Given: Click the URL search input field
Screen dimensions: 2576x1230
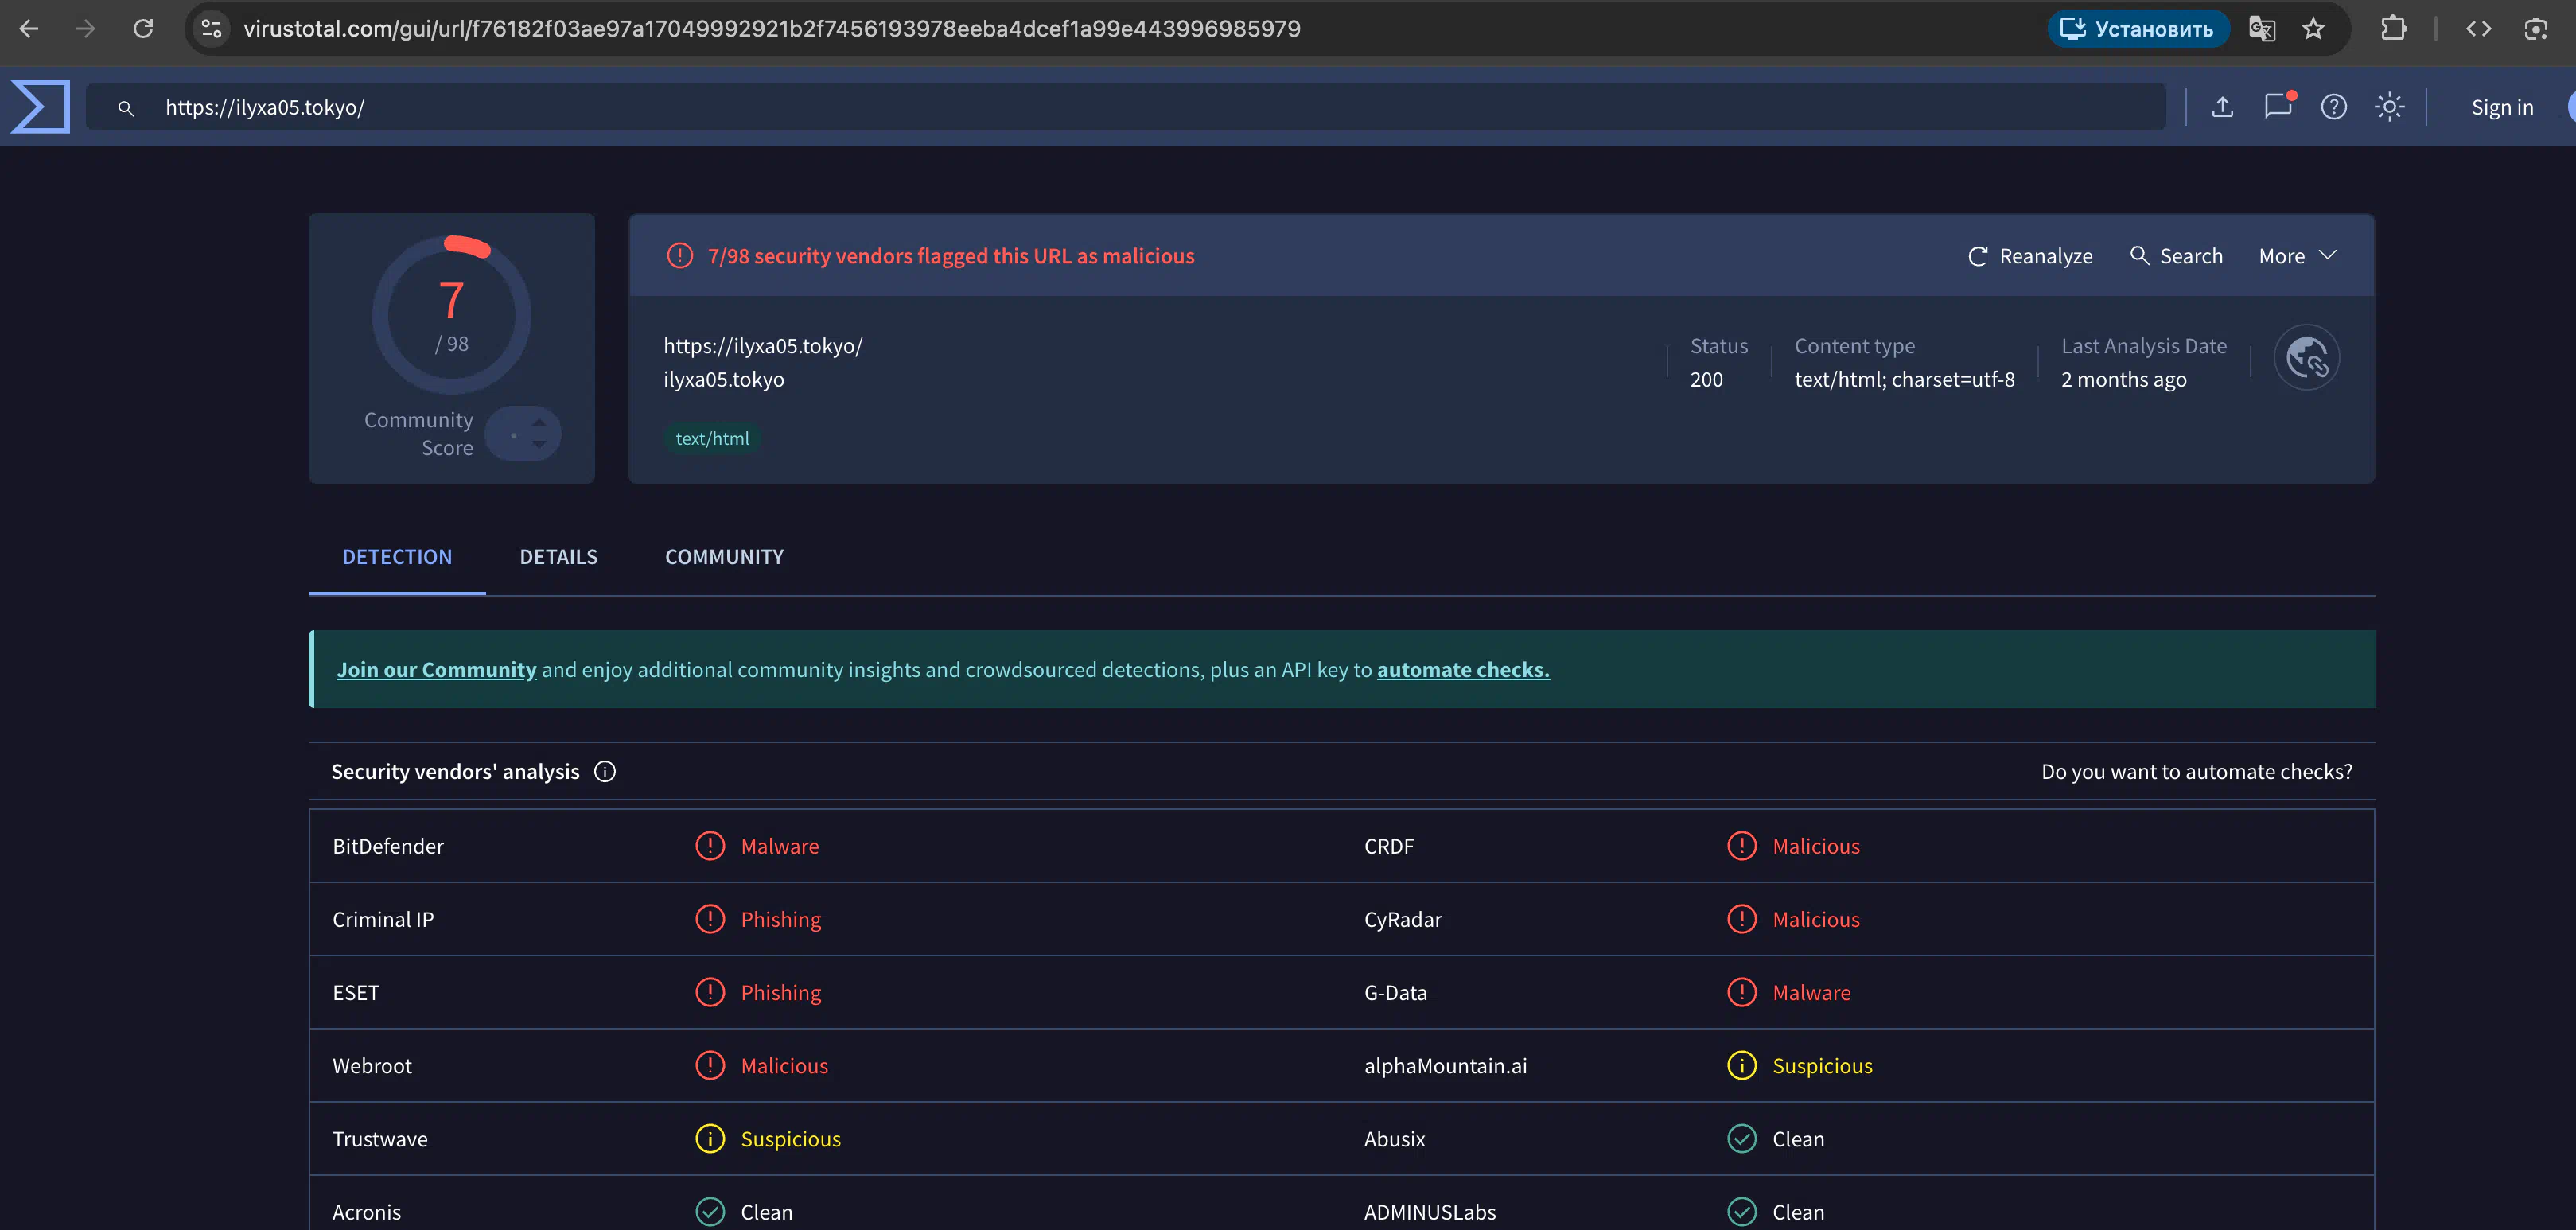Looking at the screenshot, I should 1100,107.
